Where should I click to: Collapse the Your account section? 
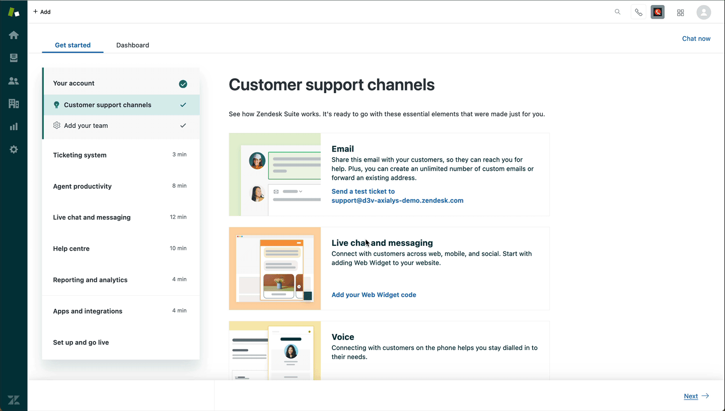click(121, 84)
